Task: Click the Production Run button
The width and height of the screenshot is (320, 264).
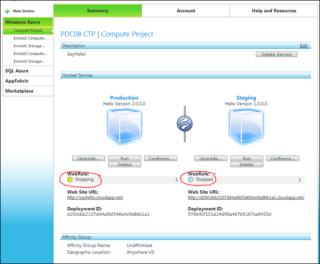Action: [125, 159]
